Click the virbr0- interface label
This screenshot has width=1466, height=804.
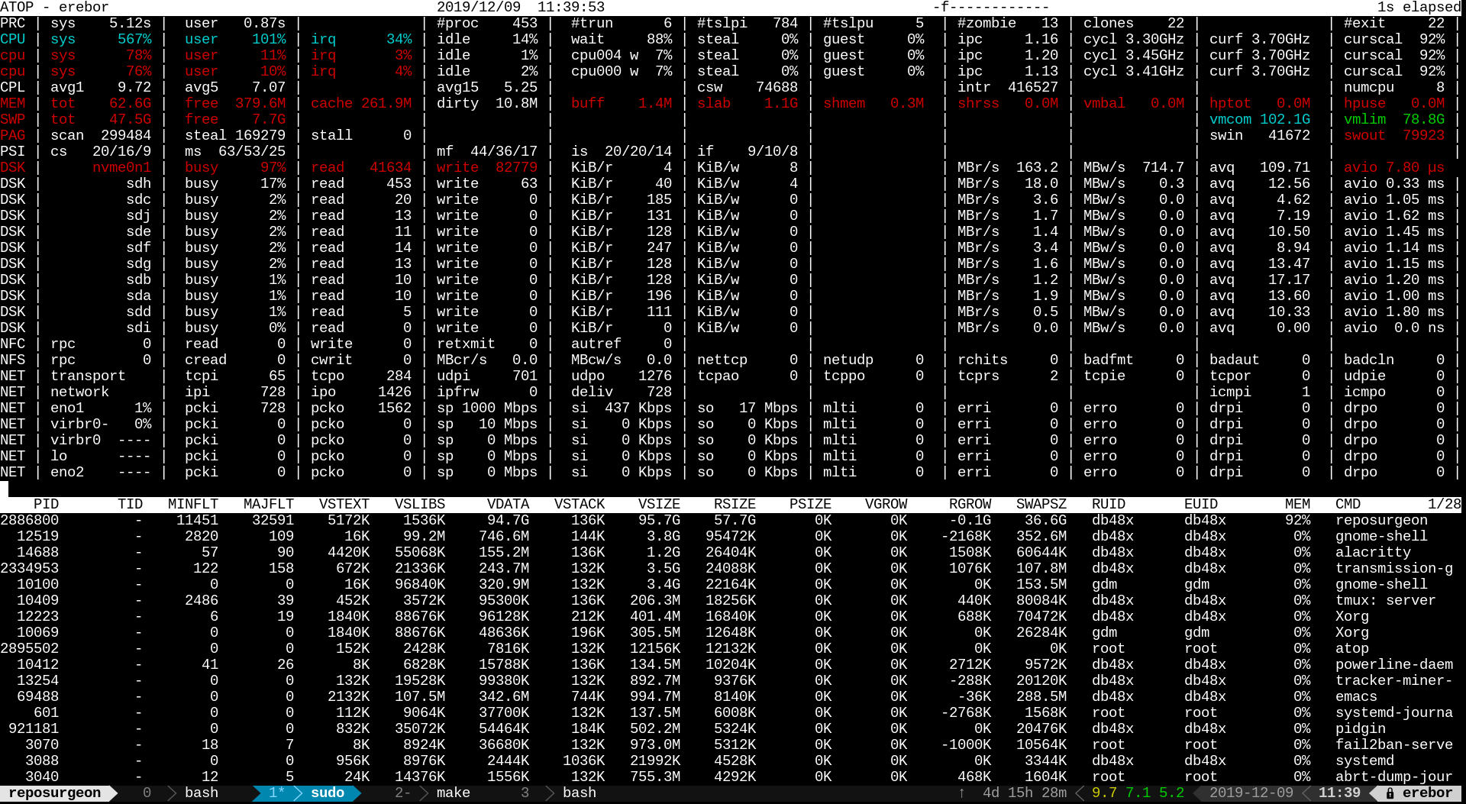[x=79, y=425]
